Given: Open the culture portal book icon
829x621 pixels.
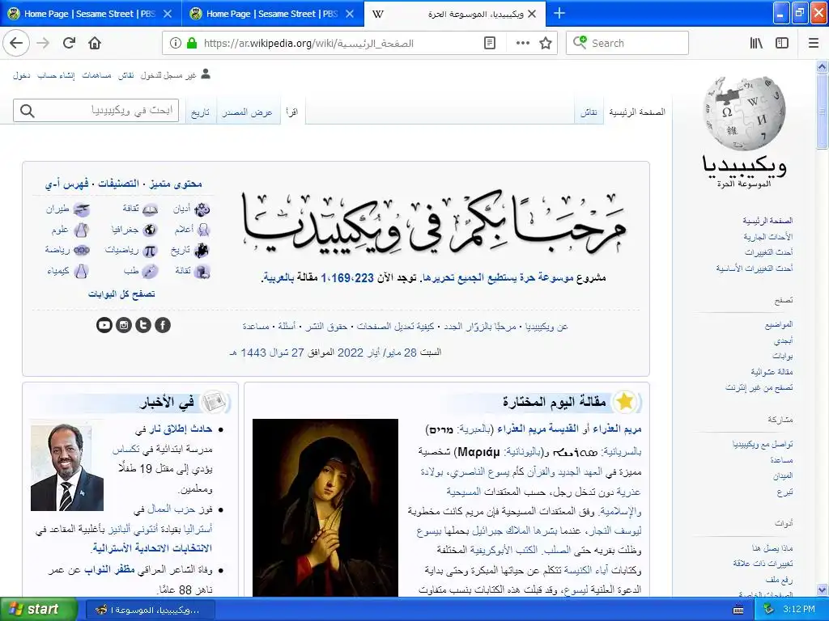Looking at the screenshot, I should tap(150, 209).
